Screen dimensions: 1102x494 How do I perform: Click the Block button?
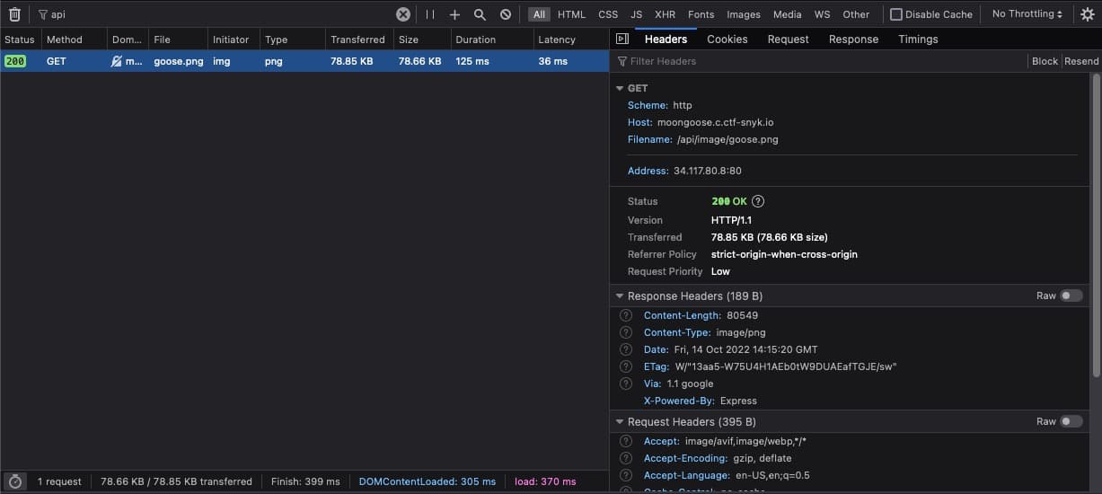[x=1045, y=61]
